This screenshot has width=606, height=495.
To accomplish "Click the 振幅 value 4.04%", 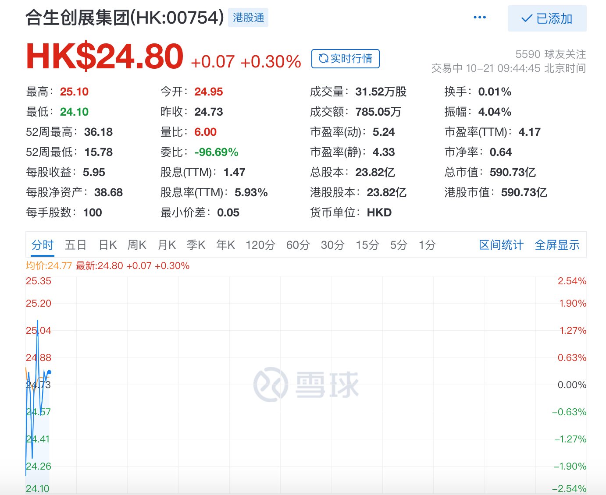I will (495, 112).
